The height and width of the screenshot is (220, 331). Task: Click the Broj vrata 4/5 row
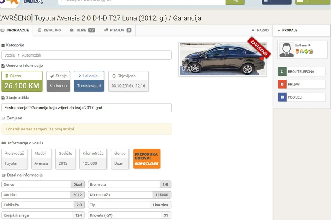[x=130, y=185]
